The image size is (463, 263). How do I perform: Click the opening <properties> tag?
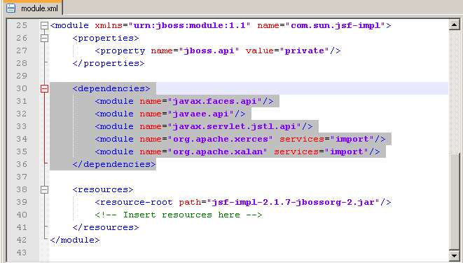click(x=106, y=39)
